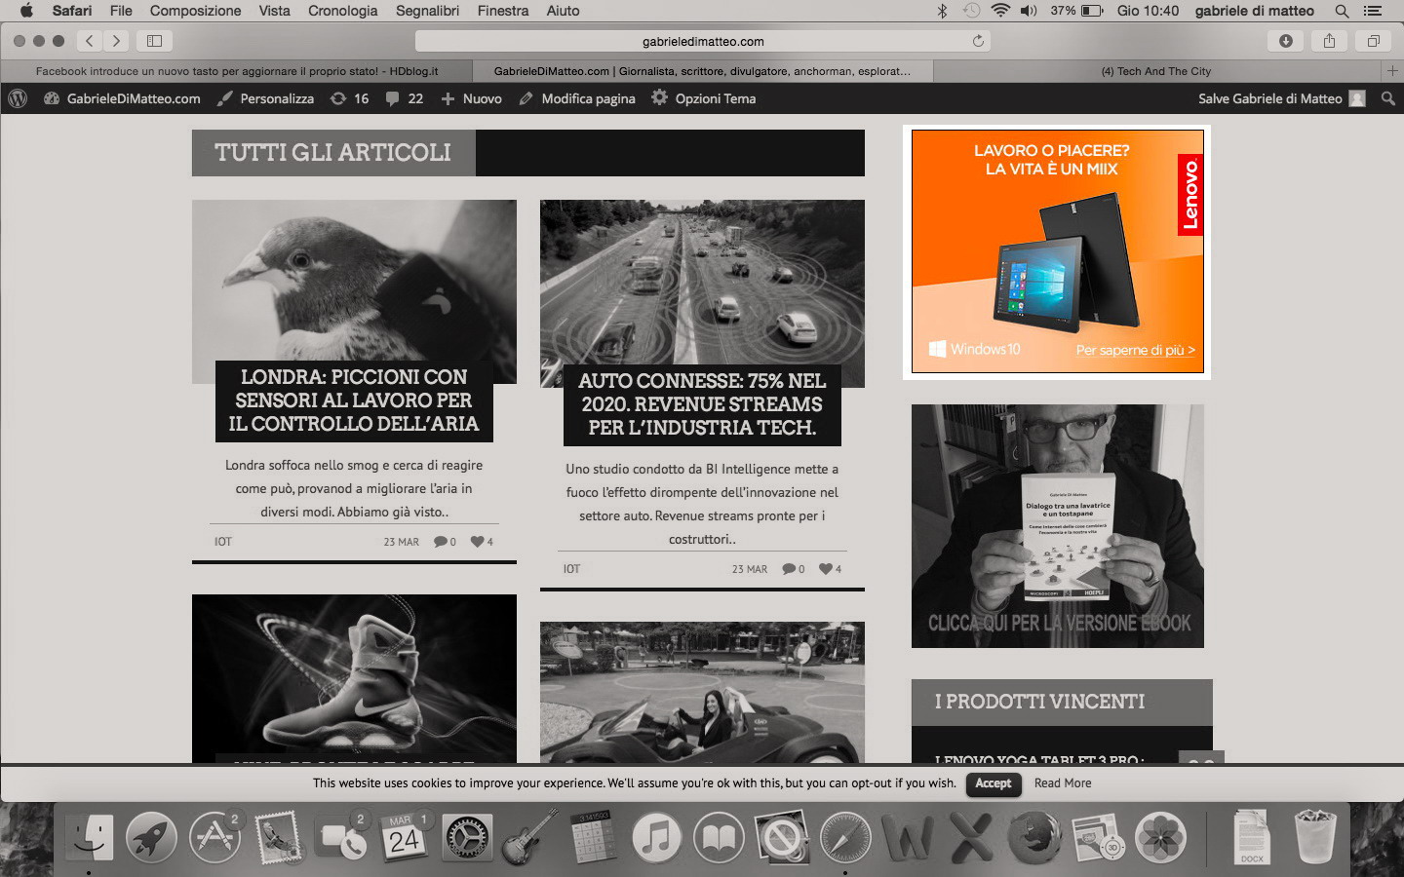
Task: Open the Finestra menu
Action: coord(503,11)
